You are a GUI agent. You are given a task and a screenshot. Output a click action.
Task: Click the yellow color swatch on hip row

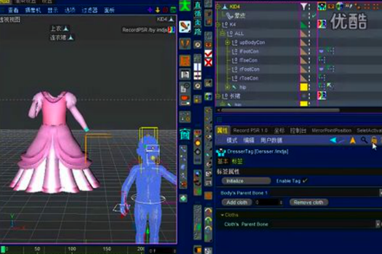304,87
